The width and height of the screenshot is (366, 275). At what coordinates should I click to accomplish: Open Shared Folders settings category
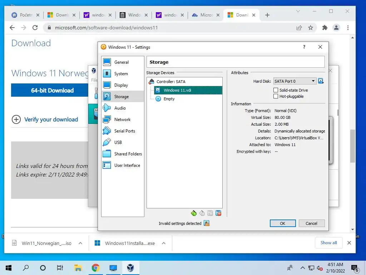tap(123, 154)
